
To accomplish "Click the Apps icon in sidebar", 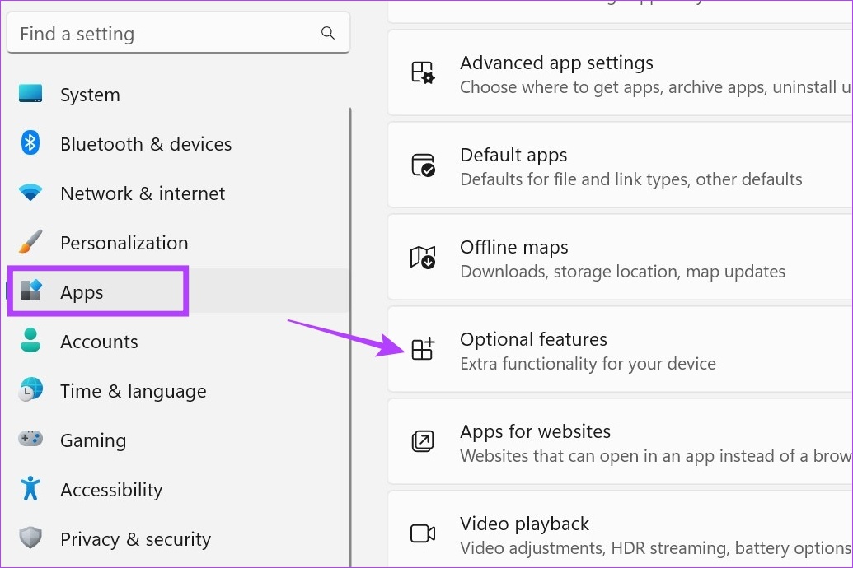I will (x=30, y=291).
